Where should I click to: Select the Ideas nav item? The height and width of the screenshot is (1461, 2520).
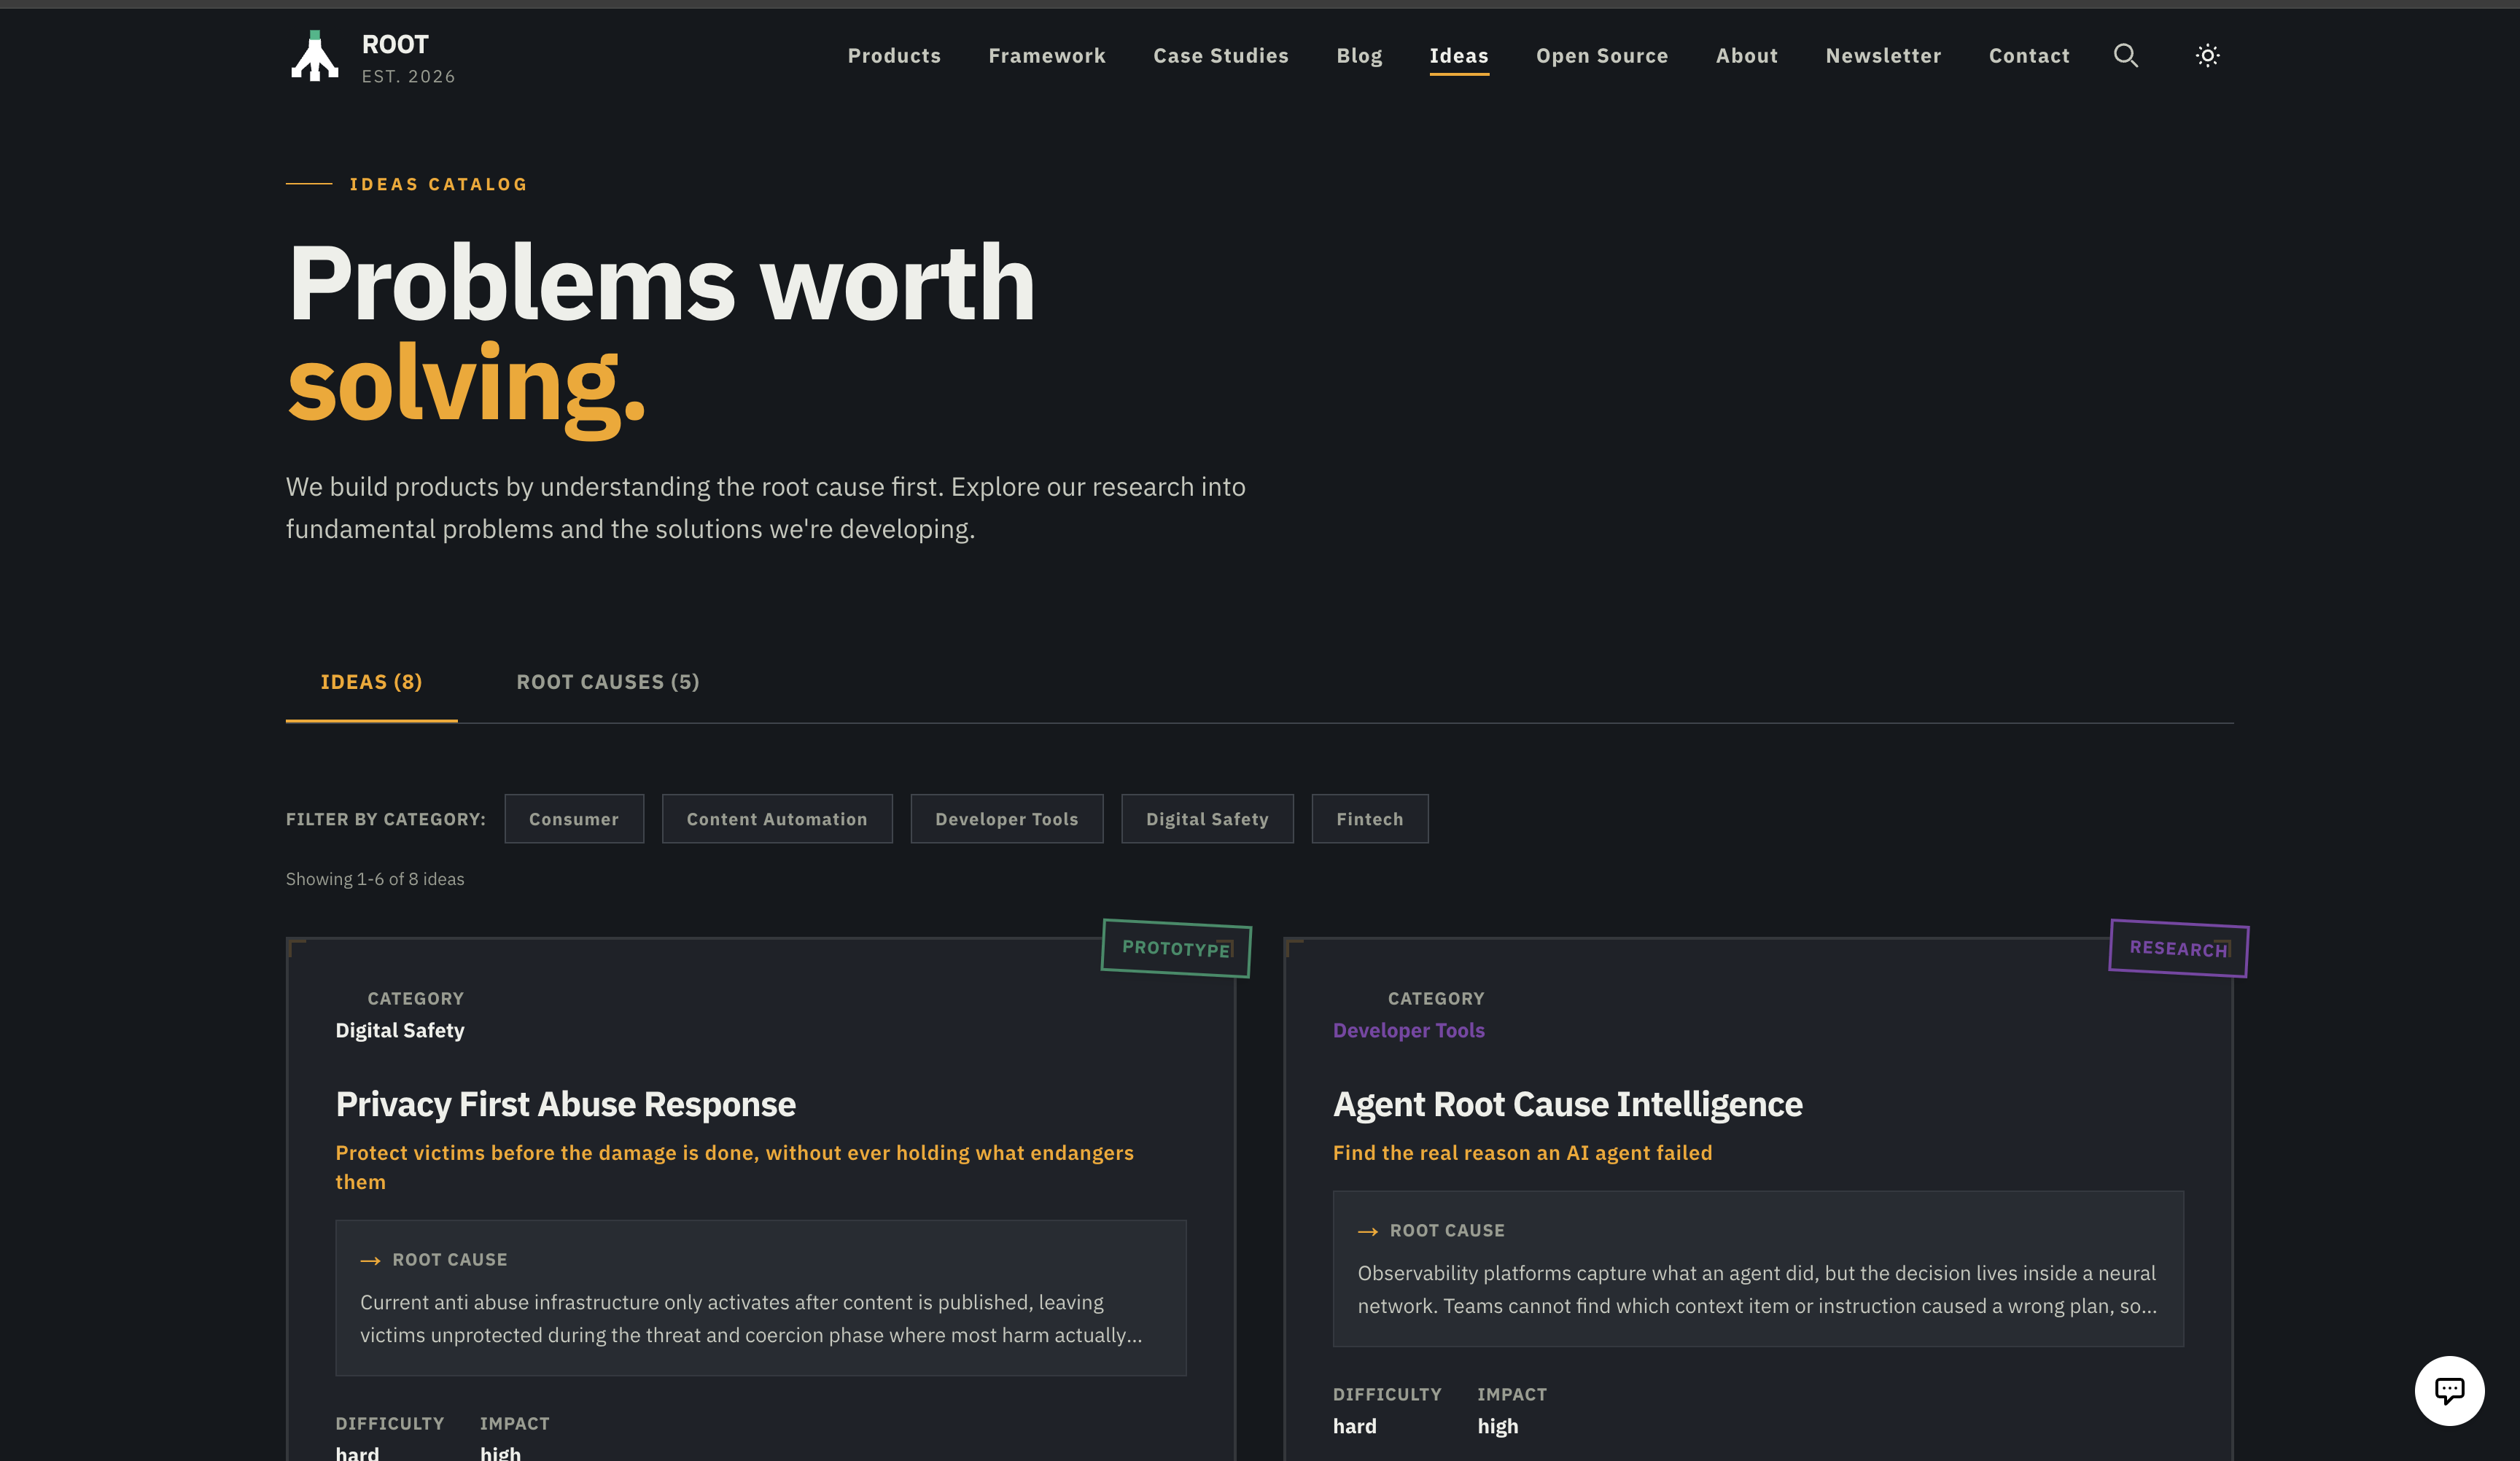[1458, 56]
